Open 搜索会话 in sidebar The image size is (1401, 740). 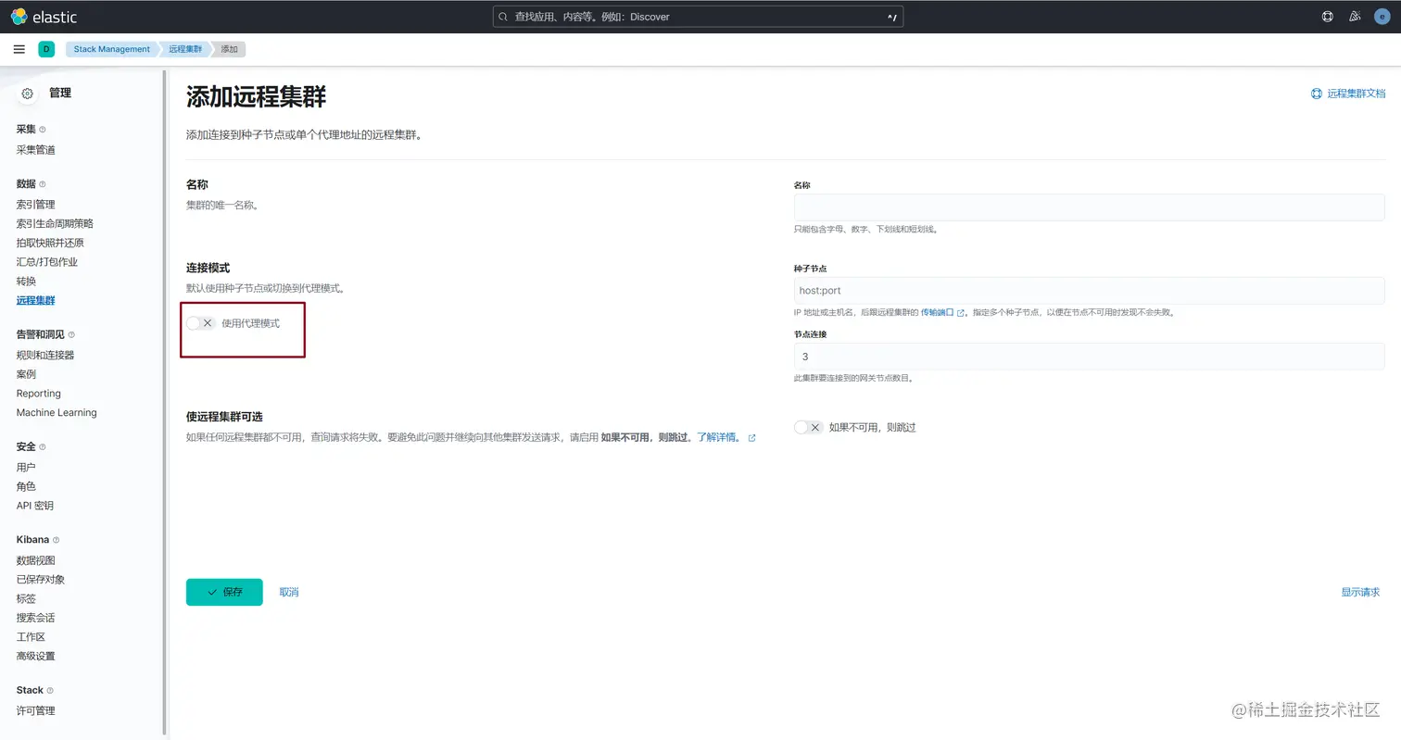point(35,618)
